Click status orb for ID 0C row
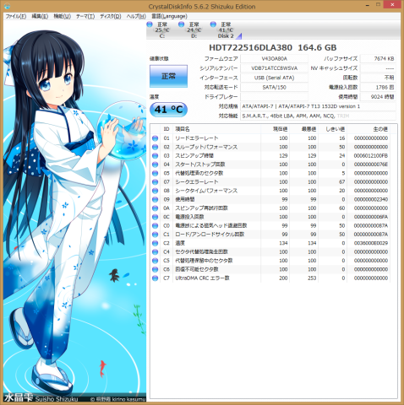 [x=155, y=217]
